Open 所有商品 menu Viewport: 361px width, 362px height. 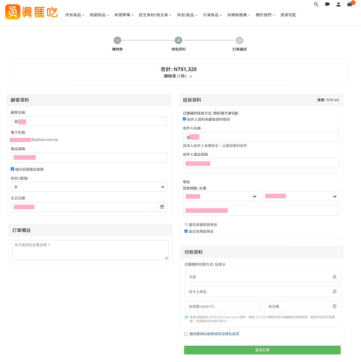click(75, 15)
